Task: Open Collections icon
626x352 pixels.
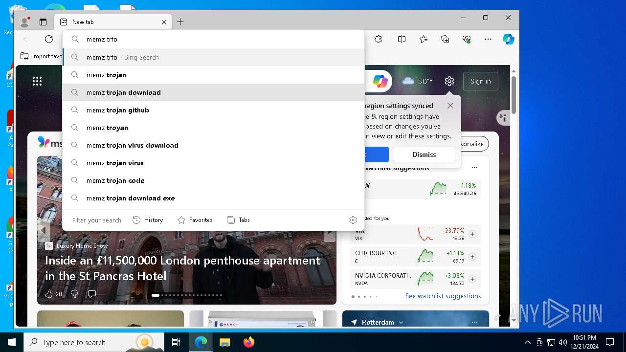Action: (x=445, y=39)
